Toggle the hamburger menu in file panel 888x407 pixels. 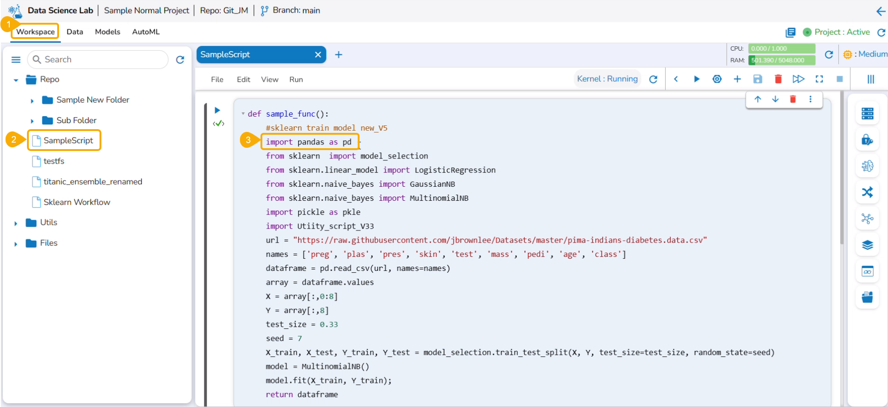(16, 59)
